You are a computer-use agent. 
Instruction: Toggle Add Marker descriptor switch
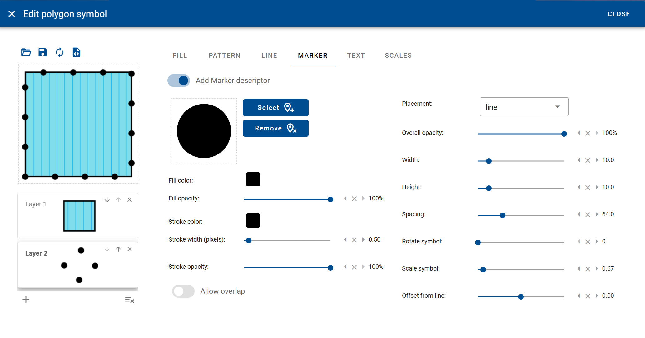pyautogui.click(x=179, y=81)
